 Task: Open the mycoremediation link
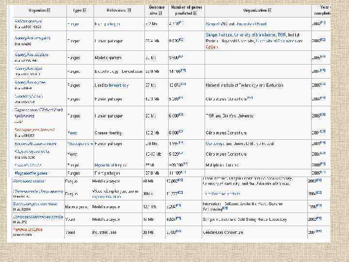pyautogui.click(x=106, y=197)
